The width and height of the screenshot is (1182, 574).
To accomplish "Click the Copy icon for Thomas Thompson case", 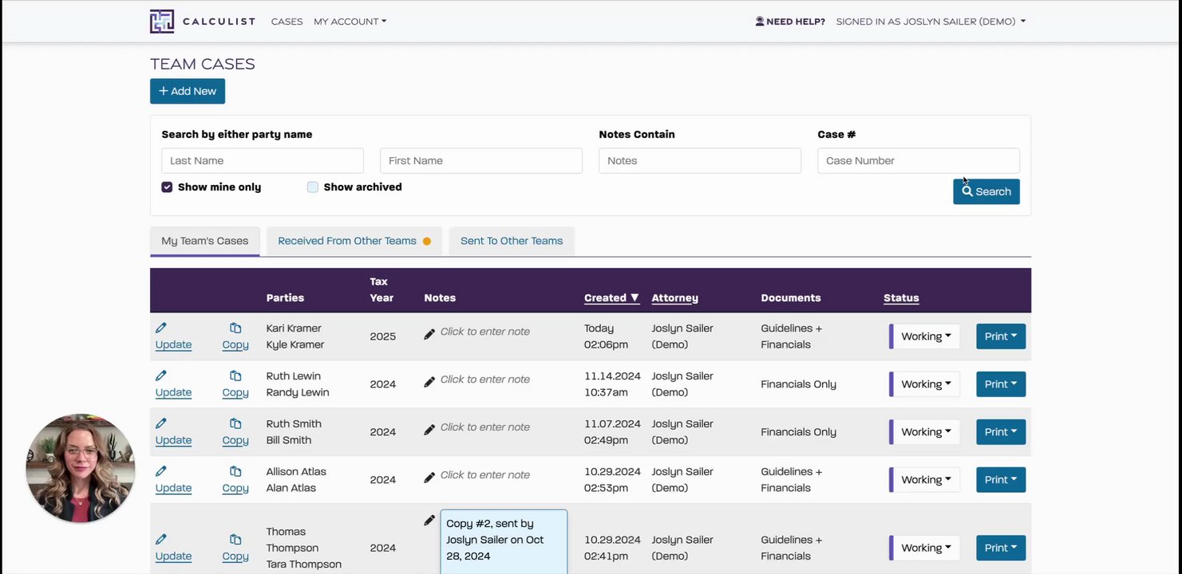I will click(235, 540).
